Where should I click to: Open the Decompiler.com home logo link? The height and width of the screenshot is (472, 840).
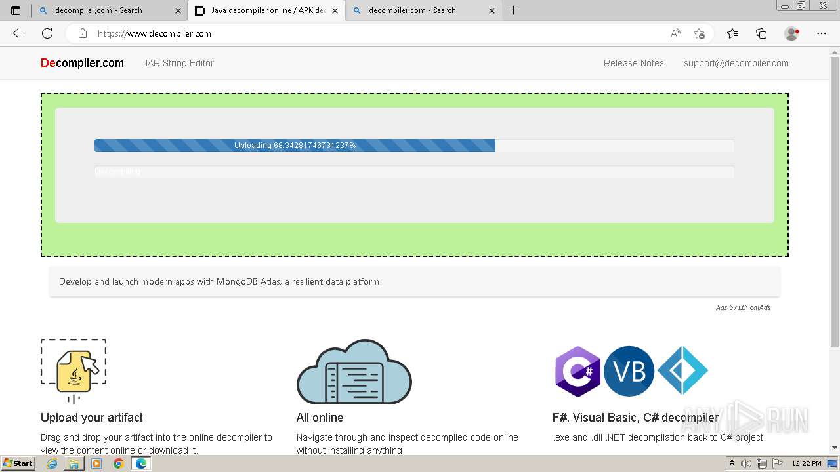[x=82, y=63]
